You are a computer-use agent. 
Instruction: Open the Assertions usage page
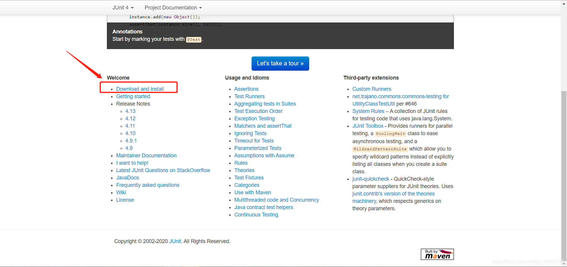click(246, 89)
